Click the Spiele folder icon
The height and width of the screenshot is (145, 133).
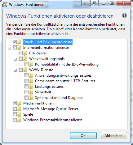point(19,114)
